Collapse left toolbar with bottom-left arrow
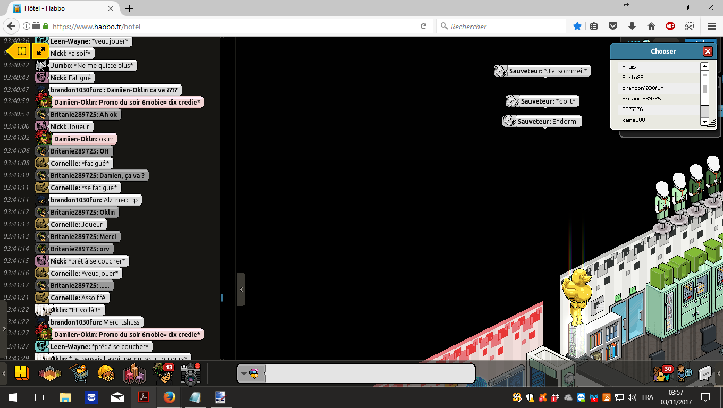 pos(4,374)
